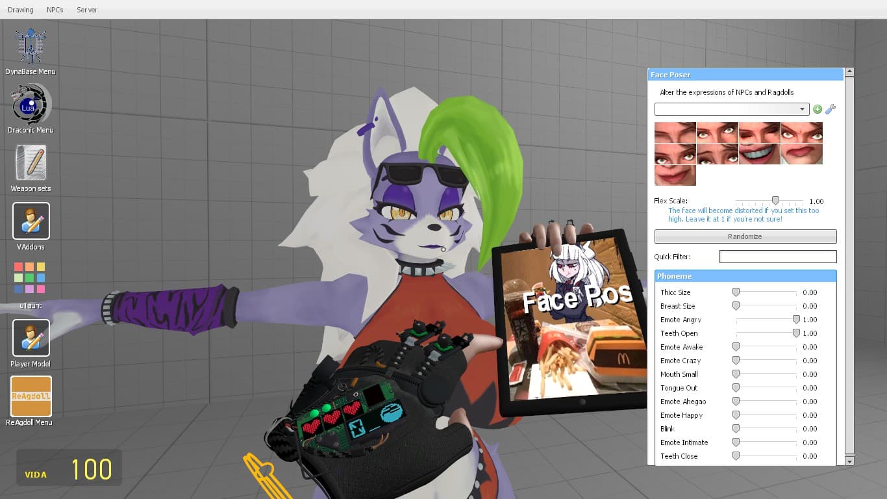Screen dimensions: 887x499
Task: Click the Randomize button
Action: 745,237
